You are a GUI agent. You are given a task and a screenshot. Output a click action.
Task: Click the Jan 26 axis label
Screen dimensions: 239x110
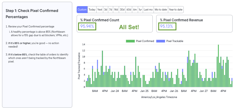pyautogui.click(x=174, y=91)
